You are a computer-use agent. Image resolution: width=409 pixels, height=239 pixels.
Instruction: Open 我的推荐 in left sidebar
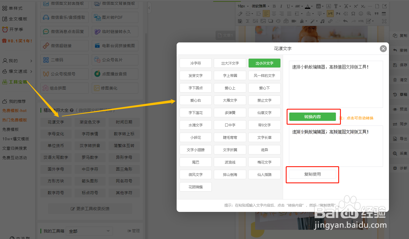tap(14, 101)
